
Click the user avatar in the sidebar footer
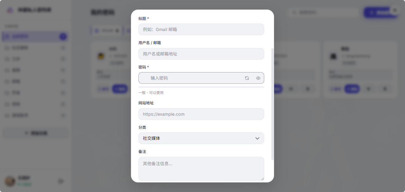point(10,181)
